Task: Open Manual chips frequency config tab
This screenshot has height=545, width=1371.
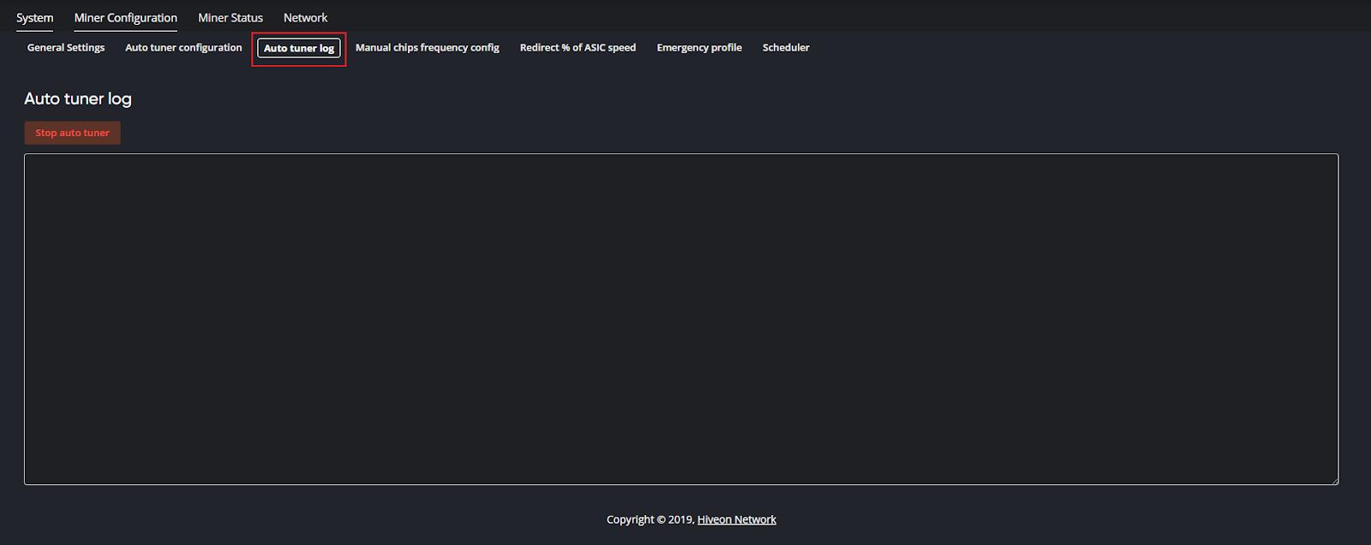Action: [427, 48]
